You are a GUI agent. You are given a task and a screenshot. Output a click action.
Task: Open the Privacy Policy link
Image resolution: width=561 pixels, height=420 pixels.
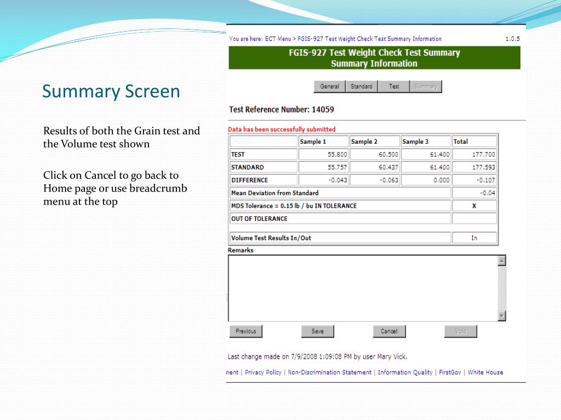pos(263,372)
